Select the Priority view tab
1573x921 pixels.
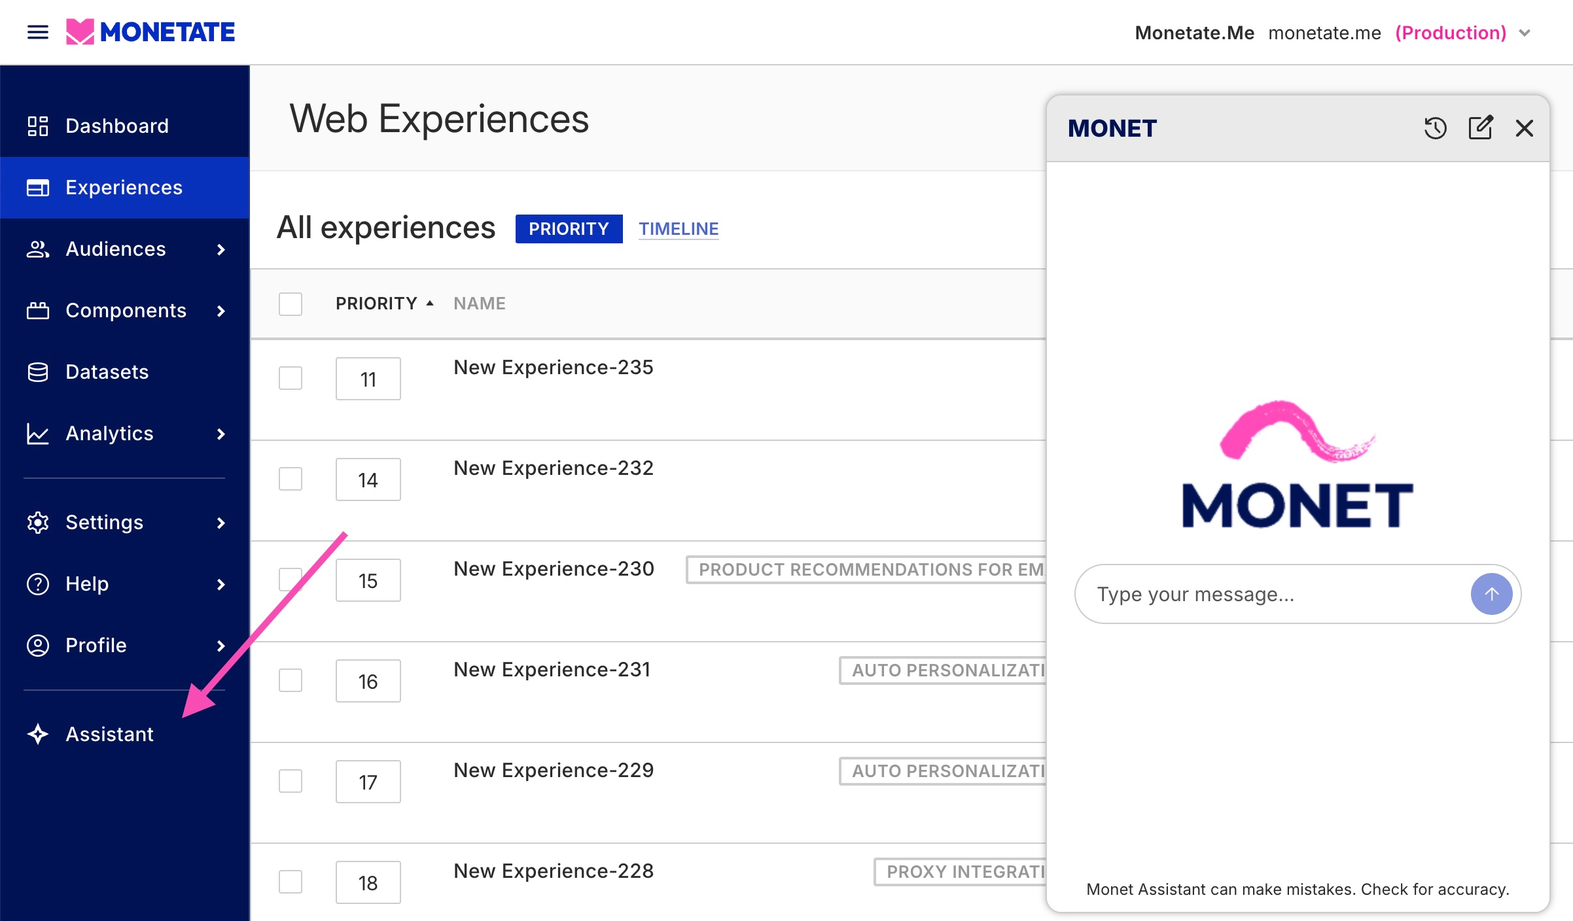[569, 229]
